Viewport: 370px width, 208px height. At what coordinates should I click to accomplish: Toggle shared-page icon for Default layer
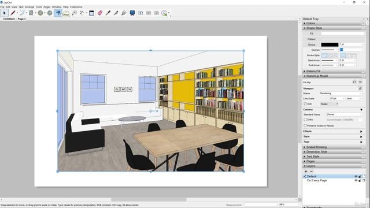(x=364, y=176)
